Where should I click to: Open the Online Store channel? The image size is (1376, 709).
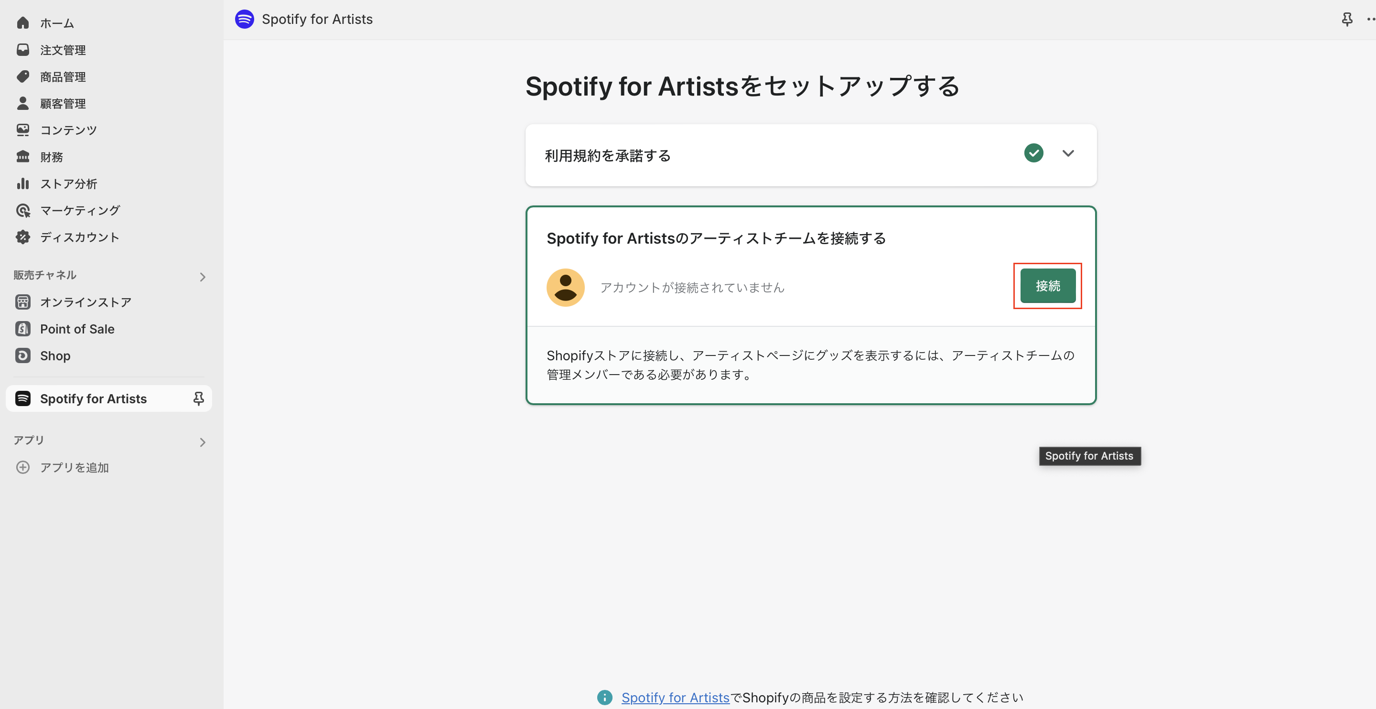point(86,302)
